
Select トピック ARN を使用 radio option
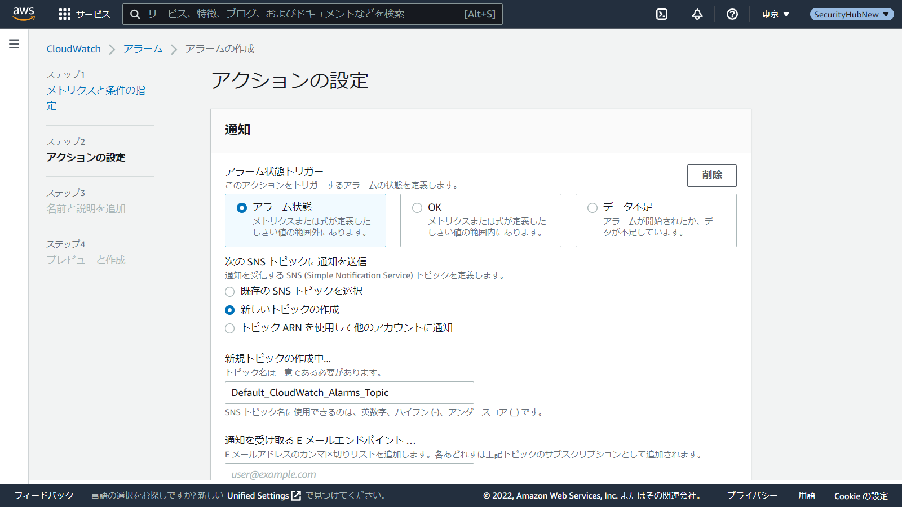230,328
